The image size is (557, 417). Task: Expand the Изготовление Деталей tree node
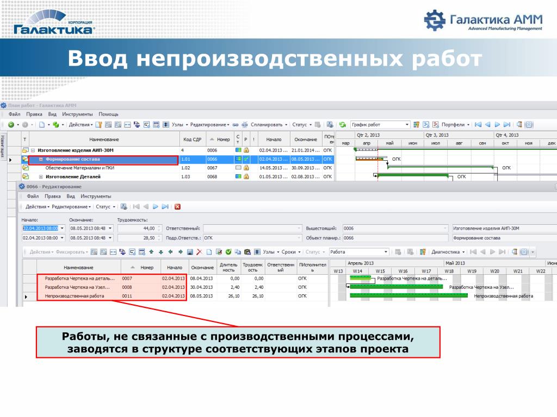[41, 176]
